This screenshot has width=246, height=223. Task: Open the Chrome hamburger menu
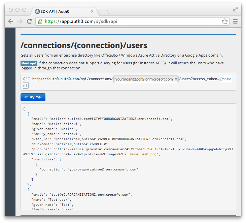coord(235,21)
